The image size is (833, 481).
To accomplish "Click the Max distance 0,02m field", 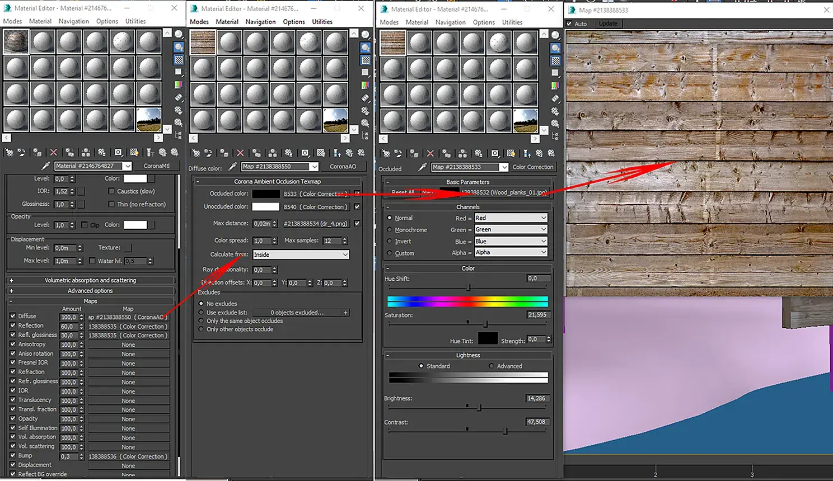I will tap(261, 224).
